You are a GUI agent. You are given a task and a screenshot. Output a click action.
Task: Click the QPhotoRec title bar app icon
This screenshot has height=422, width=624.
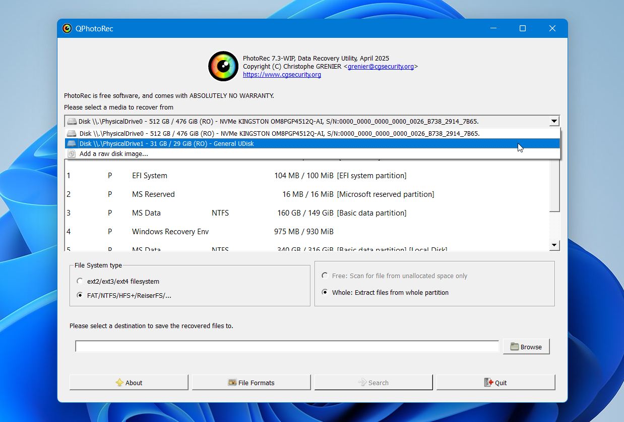67,28
